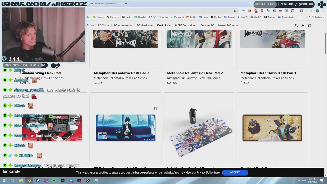This screenshot has width=327, height=184.
Task: View the yellow blonde-character desk pad image
Action: click(272, 128)
